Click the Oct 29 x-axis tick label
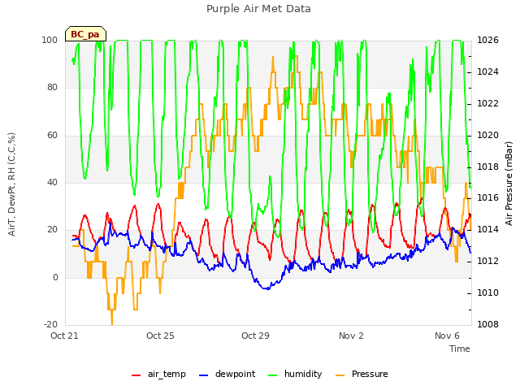The image size is (520, 390). (x=255, y=336)
